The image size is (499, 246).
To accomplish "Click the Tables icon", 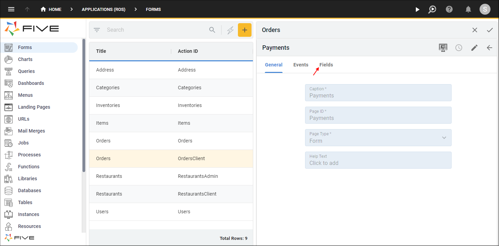I will point(9,202).
